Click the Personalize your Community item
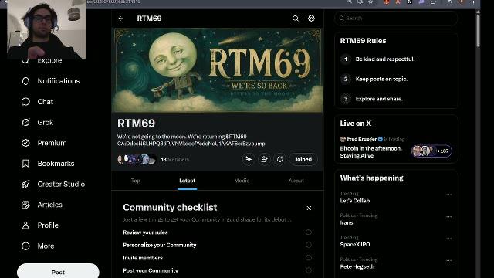The width and height of the screenshot is (494, 278). pyautogui.click(x=160, y=245)
